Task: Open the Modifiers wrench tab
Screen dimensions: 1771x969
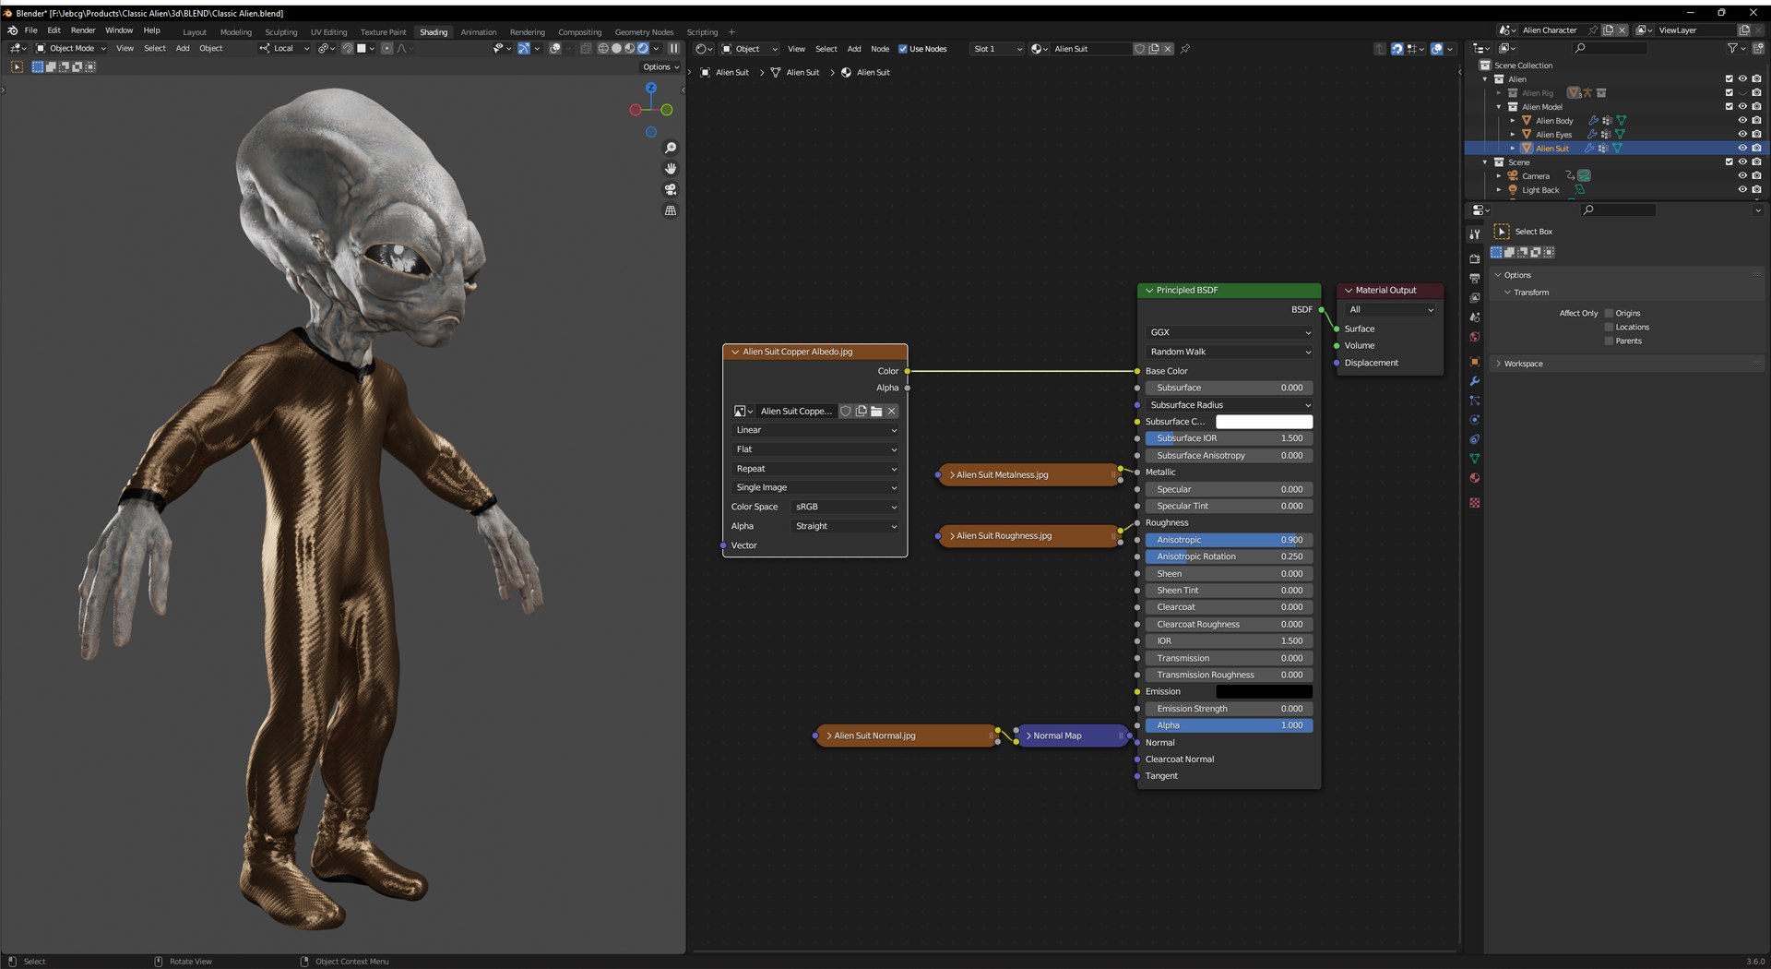Action: (x=1475, y=381)
